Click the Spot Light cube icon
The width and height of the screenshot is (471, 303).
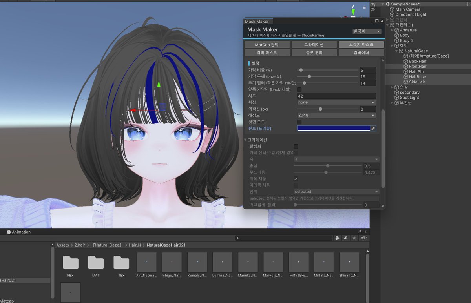[x=397, y=98]
